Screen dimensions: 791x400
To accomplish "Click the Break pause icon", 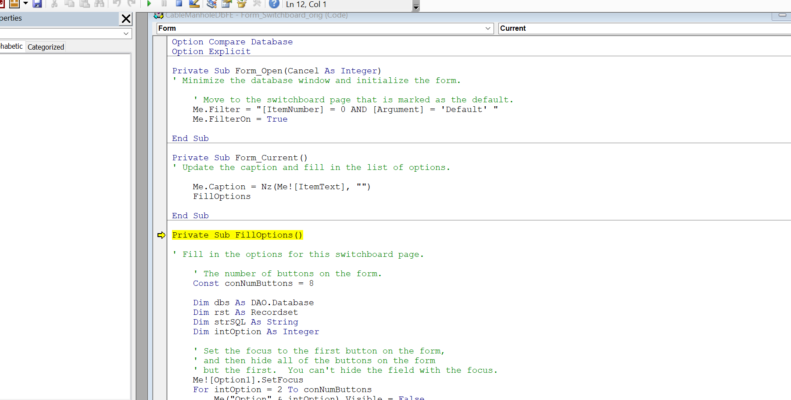I will (x=164, y=4).
